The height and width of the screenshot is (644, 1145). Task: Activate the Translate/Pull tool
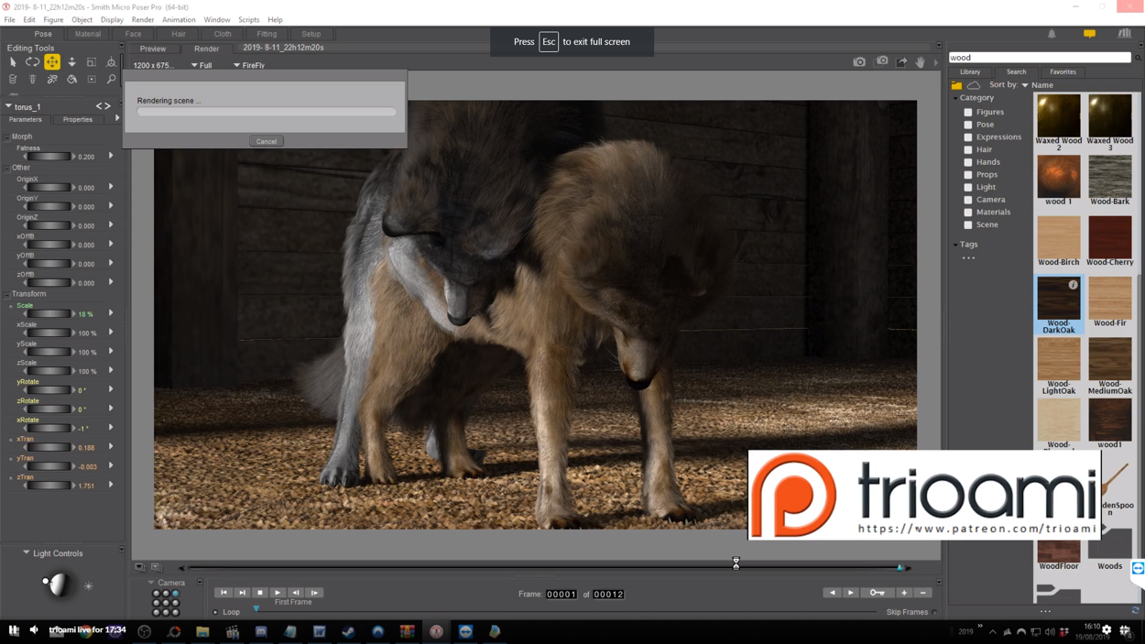click(52, 62)
